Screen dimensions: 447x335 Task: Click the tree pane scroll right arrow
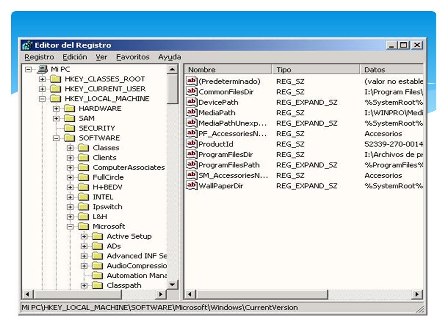(161, 294)
